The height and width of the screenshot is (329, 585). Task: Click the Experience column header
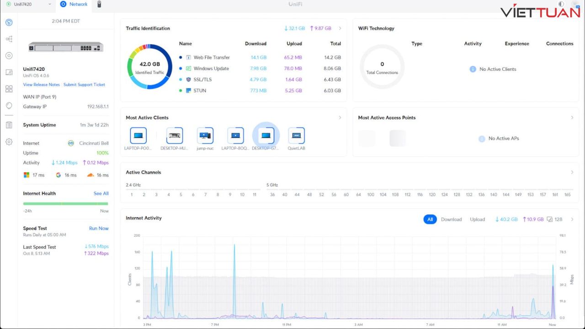click(517, 44)
